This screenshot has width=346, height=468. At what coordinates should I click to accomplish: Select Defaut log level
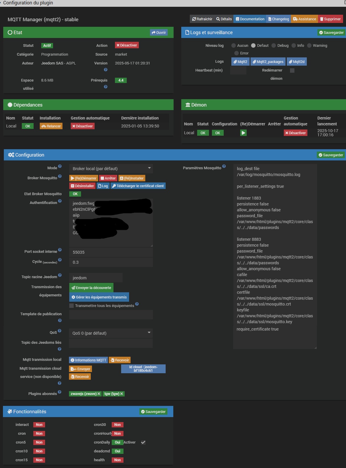253,46
